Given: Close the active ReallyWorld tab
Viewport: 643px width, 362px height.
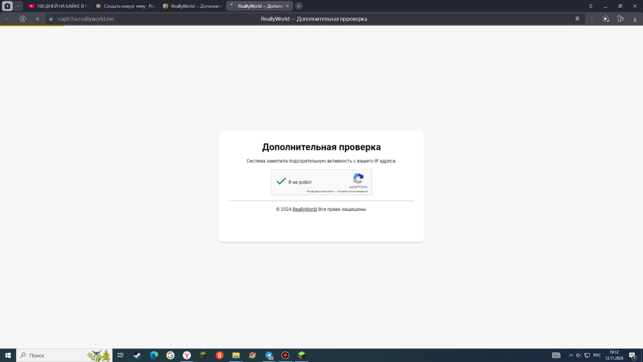Looking at the screenshot, I should pyautogui.click(x=287, y=6).
